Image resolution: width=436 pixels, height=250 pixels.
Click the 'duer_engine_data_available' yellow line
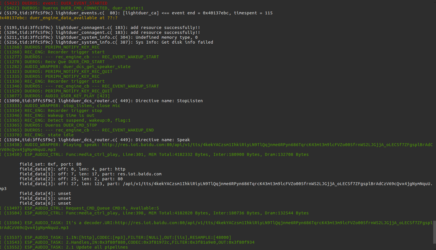pyautogui.click(x=59, y=18)
